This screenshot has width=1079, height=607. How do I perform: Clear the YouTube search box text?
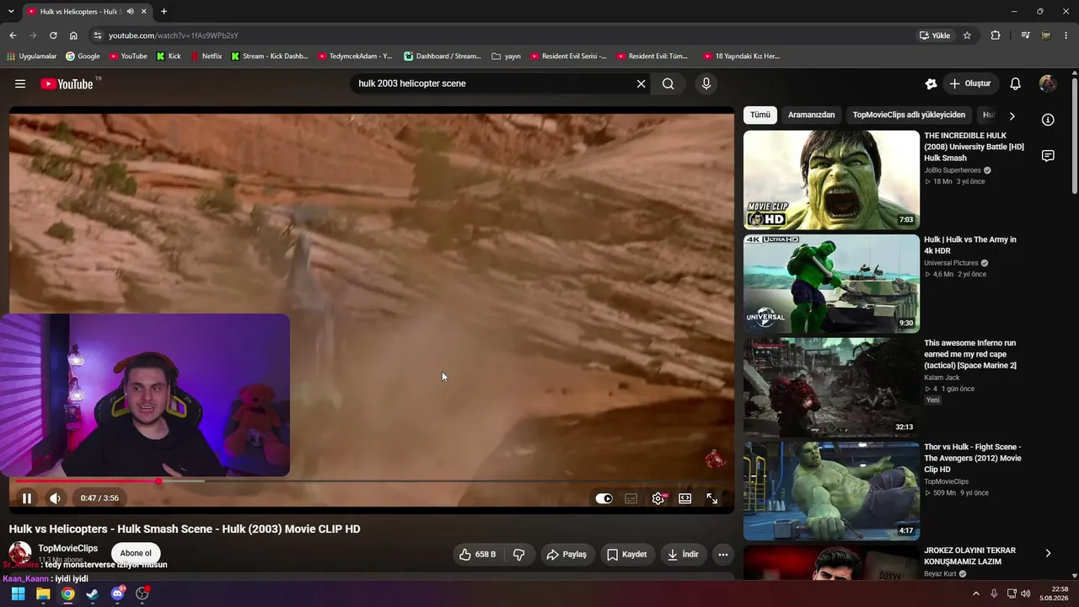pyautogui.click(x=641, y=83)
